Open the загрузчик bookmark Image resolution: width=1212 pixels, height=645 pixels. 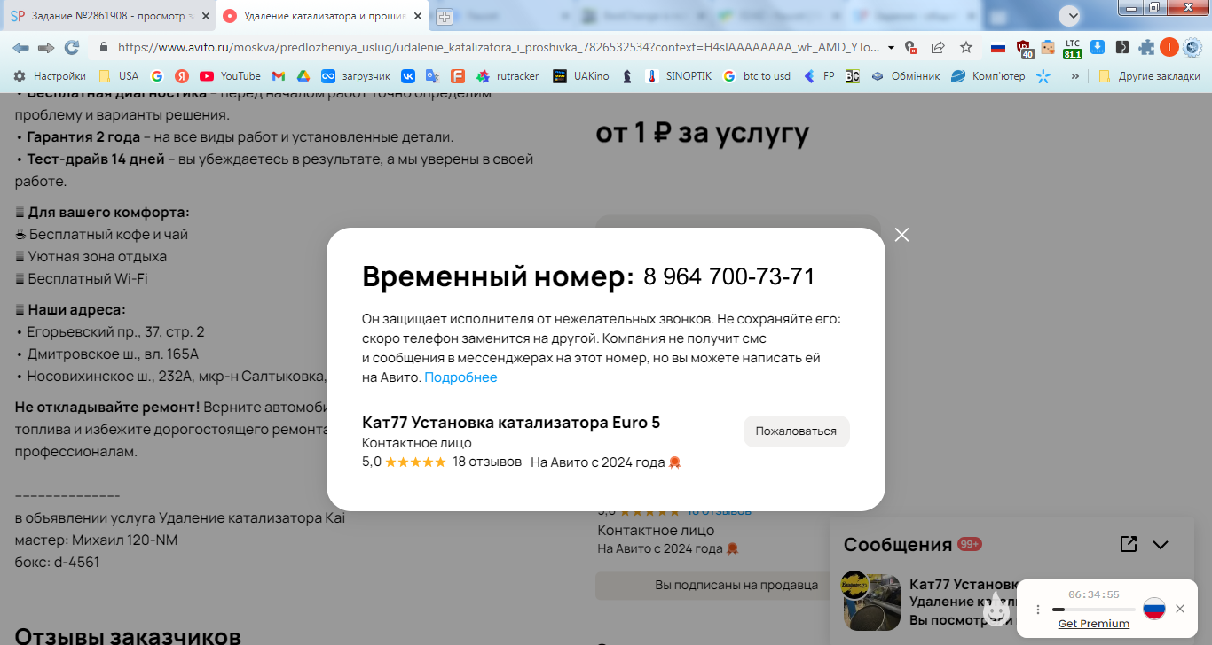pyautogui.click(x=356, y=76)
